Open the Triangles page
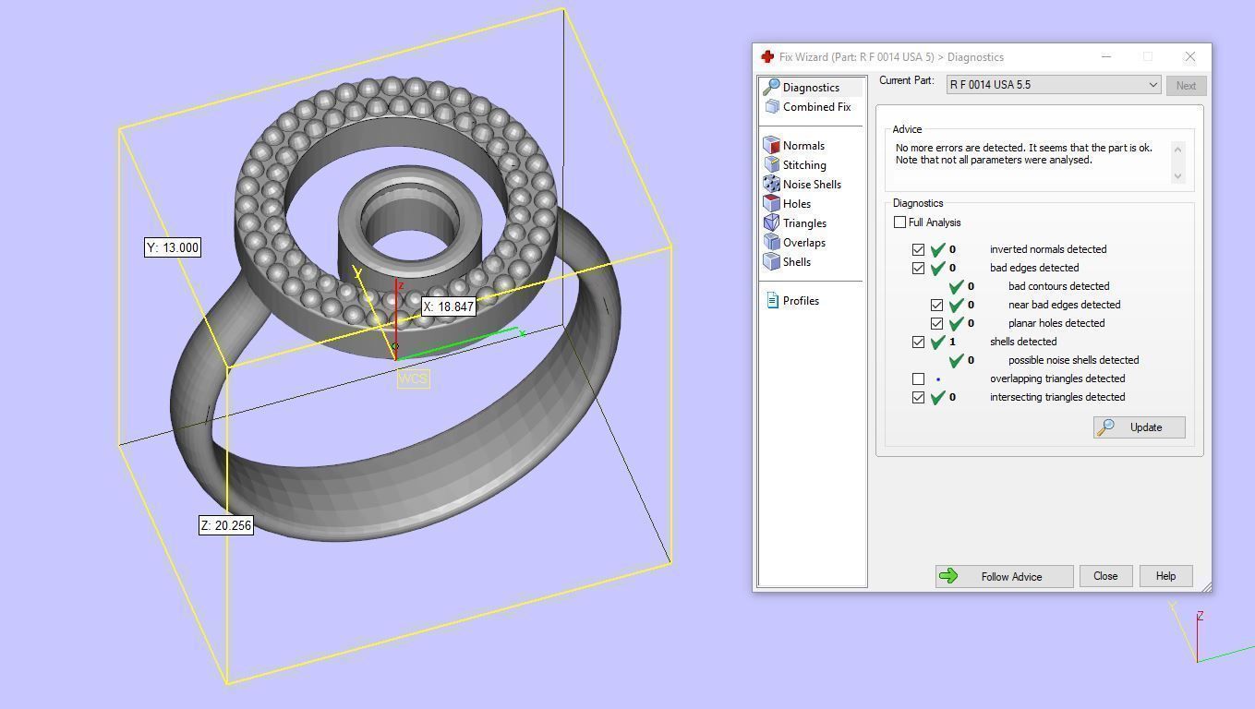1255x709 pixels. (804, 223)
